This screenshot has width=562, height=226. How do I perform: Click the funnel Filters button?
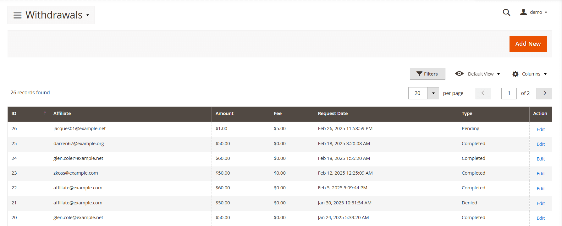[427, 74]
